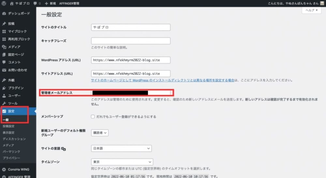Click the メディア icon in sidebar

click(4, 47)
